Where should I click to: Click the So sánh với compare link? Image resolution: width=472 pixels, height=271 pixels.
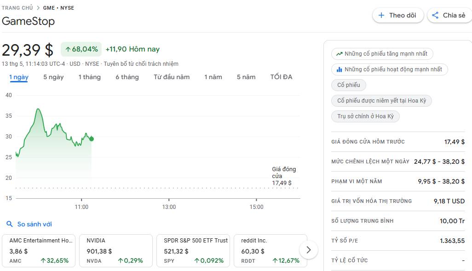pyautogui.click(x=35, y=224)
